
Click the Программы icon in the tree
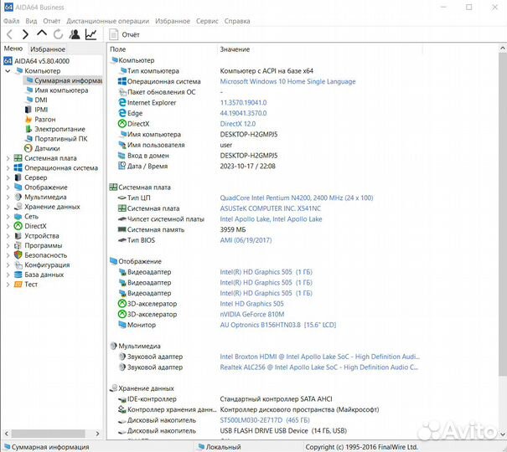[18, 245]
